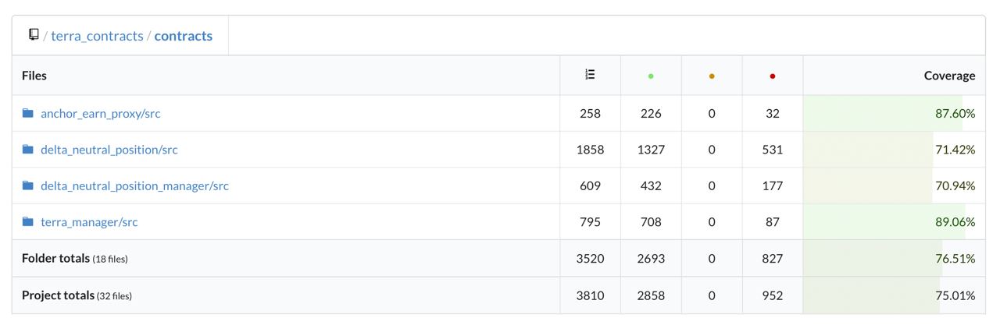Open terra_manager/src folder
Viewport: 1000px width, 325px height.
(x=89, y=222)
